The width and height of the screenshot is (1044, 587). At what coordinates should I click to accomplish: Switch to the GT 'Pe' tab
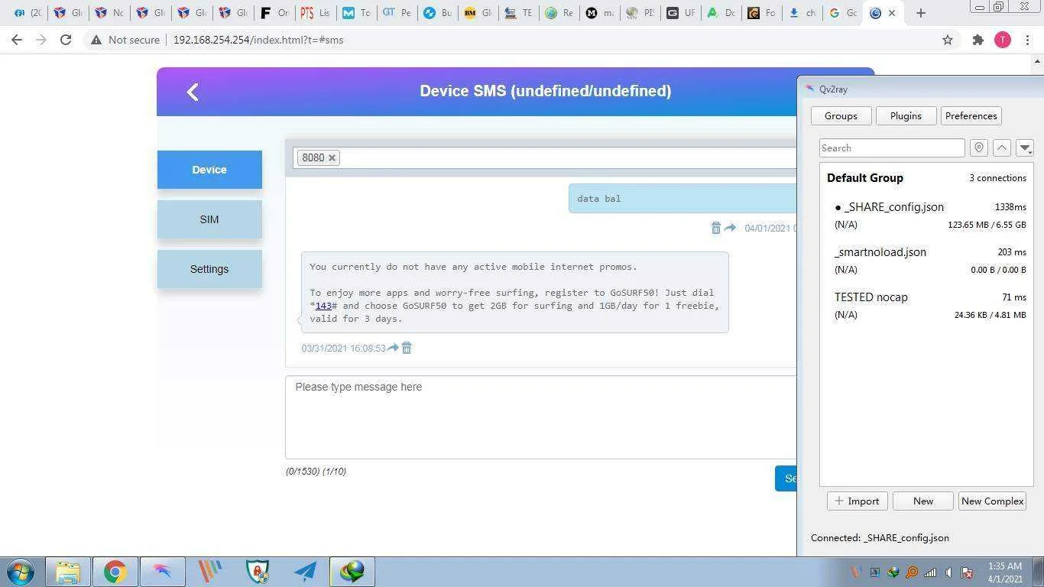coord(397,13)
